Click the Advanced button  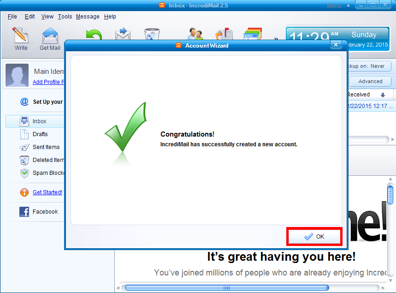point(370,81)
